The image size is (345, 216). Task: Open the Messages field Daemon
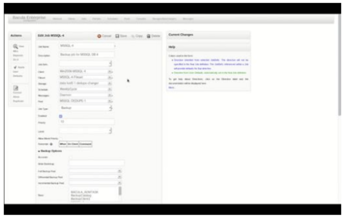(x=83, y=95)
